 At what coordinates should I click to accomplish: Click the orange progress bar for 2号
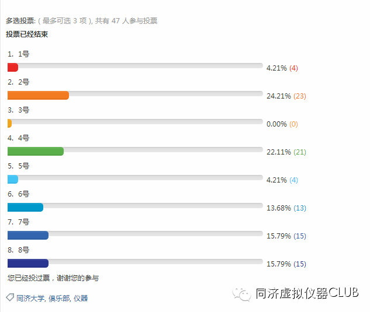38,96
